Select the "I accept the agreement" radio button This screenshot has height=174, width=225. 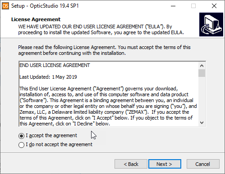[x=21, y=136]
